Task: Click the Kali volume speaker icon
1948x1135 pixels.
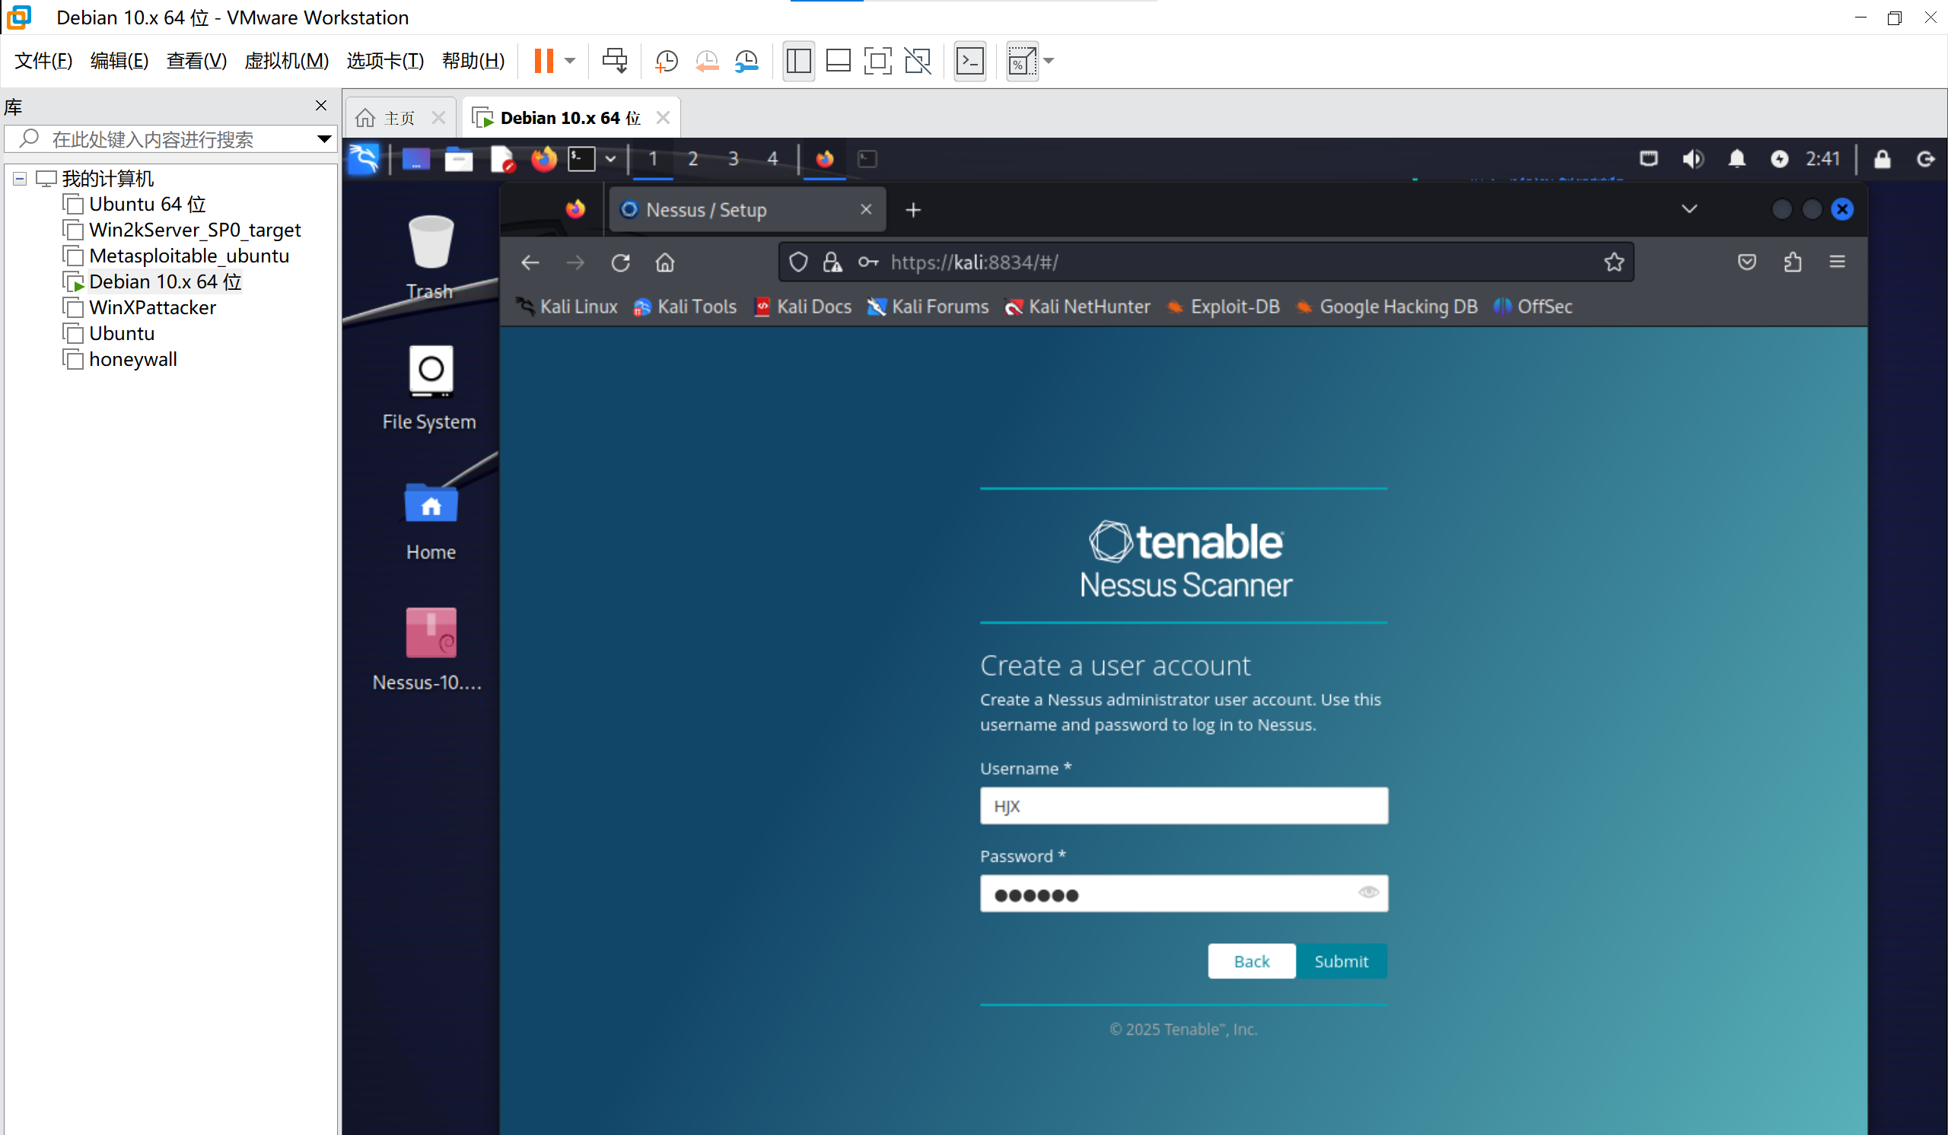Action: click(x=1692, y=159)
